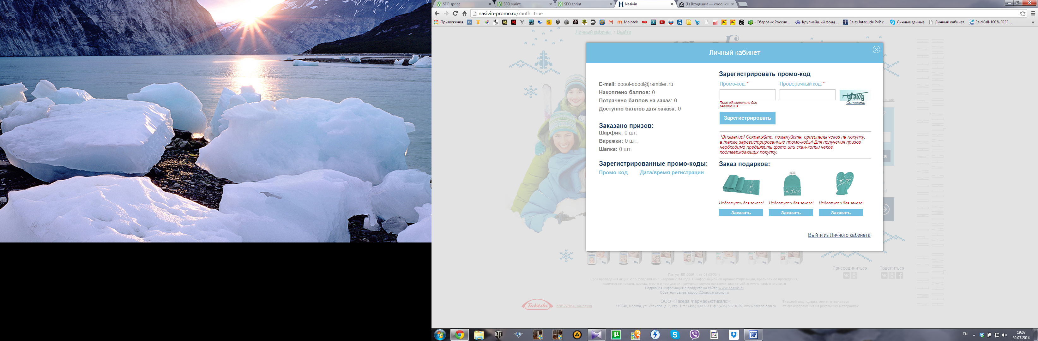This screenshot has width=1038, height=341.
Task: Open the Крупнейший фонд... bookmark
Action: coord(816,22)
